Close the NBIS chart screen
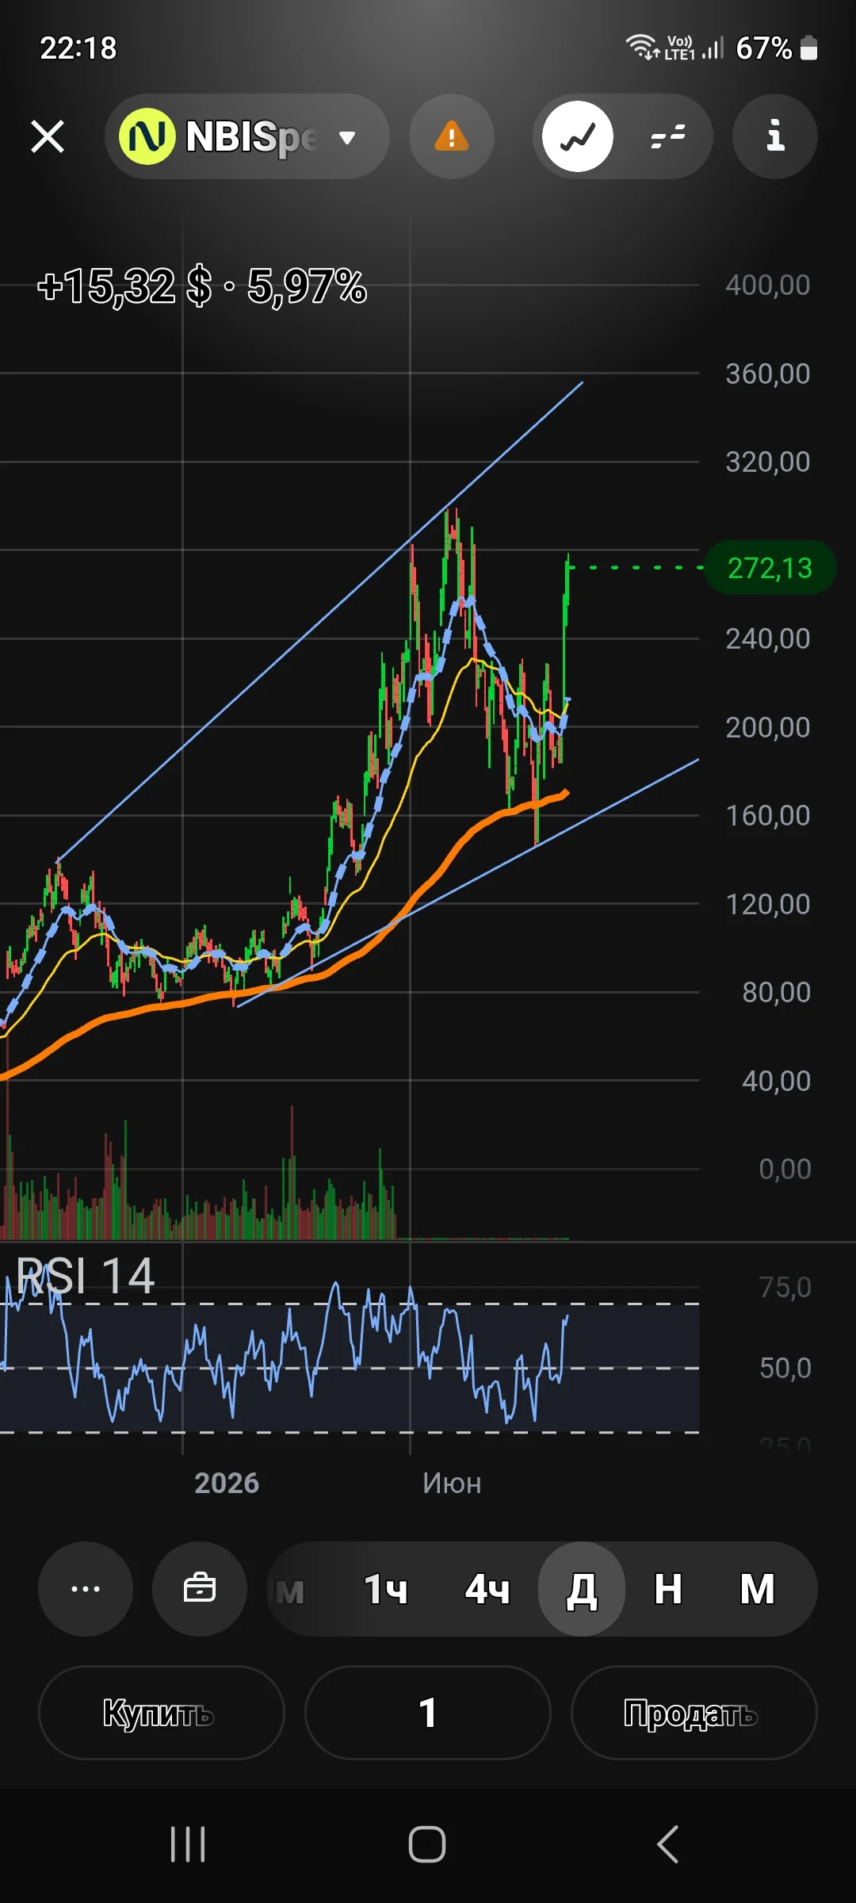This screenshot has width=856, height=1903. pos(48,136)
